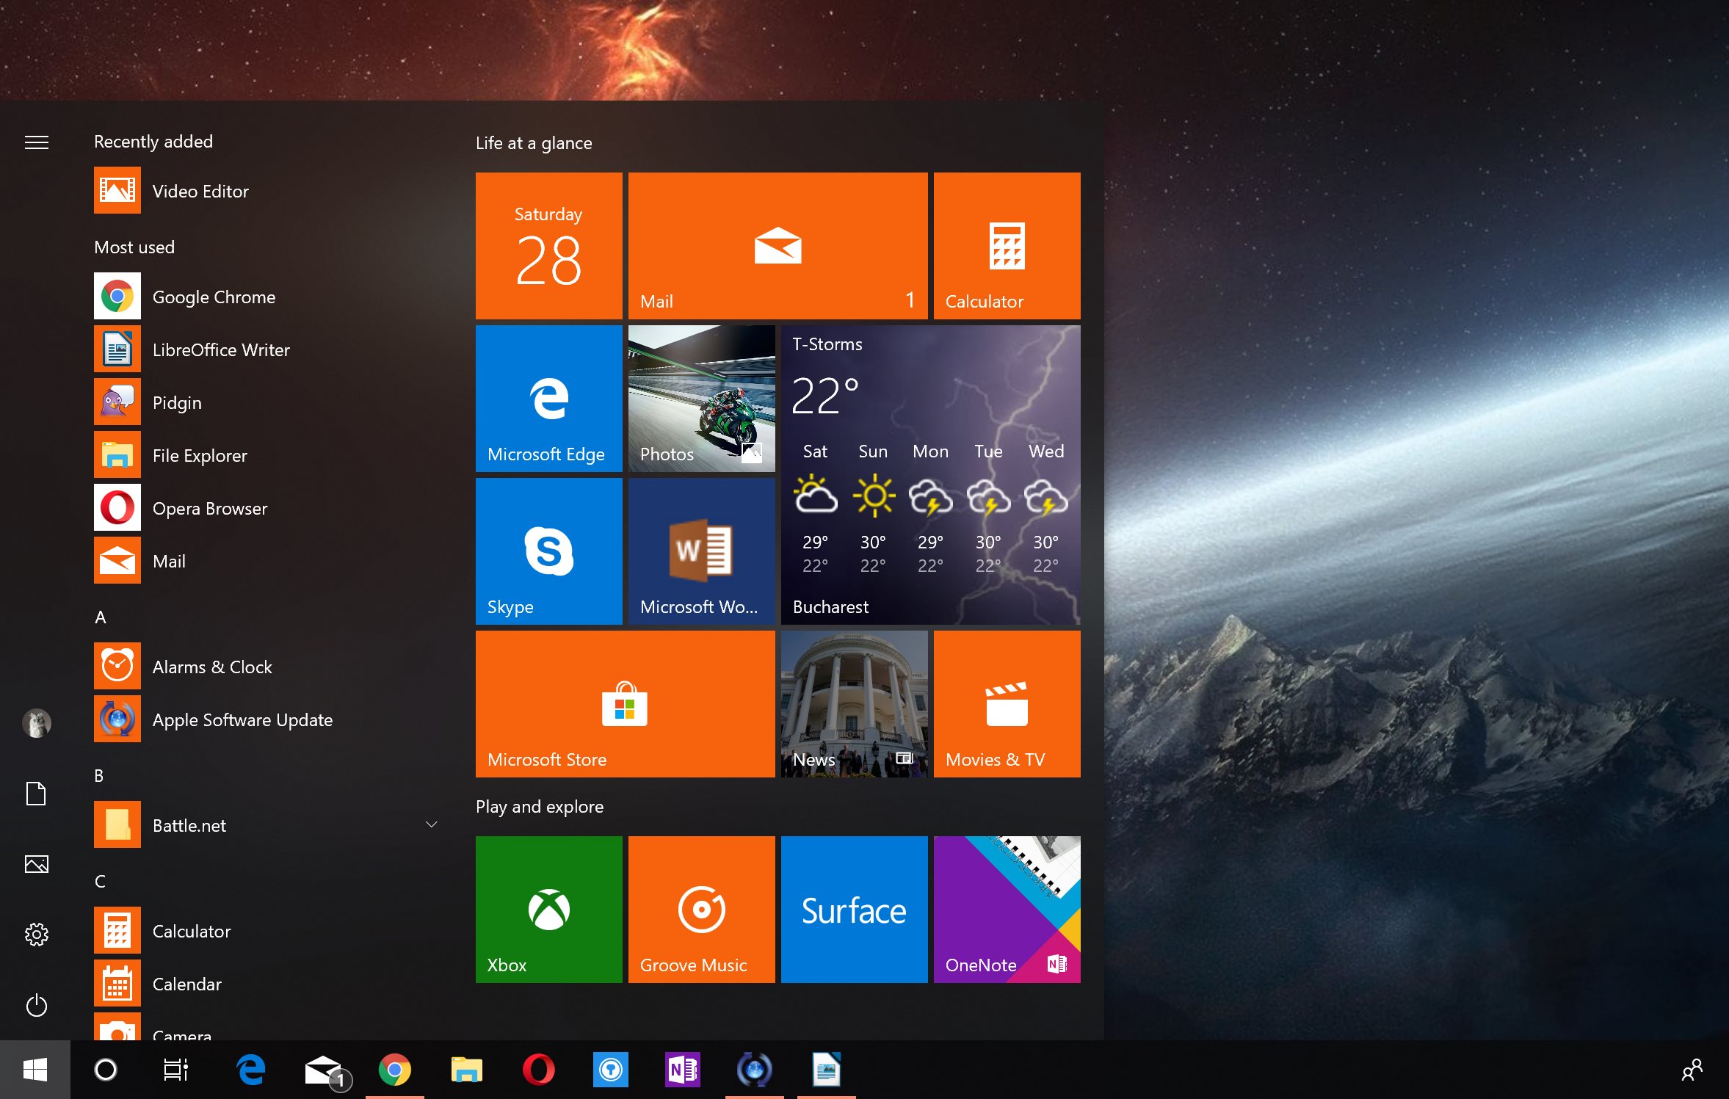Click the letter A group header

(x=101, y=617)
